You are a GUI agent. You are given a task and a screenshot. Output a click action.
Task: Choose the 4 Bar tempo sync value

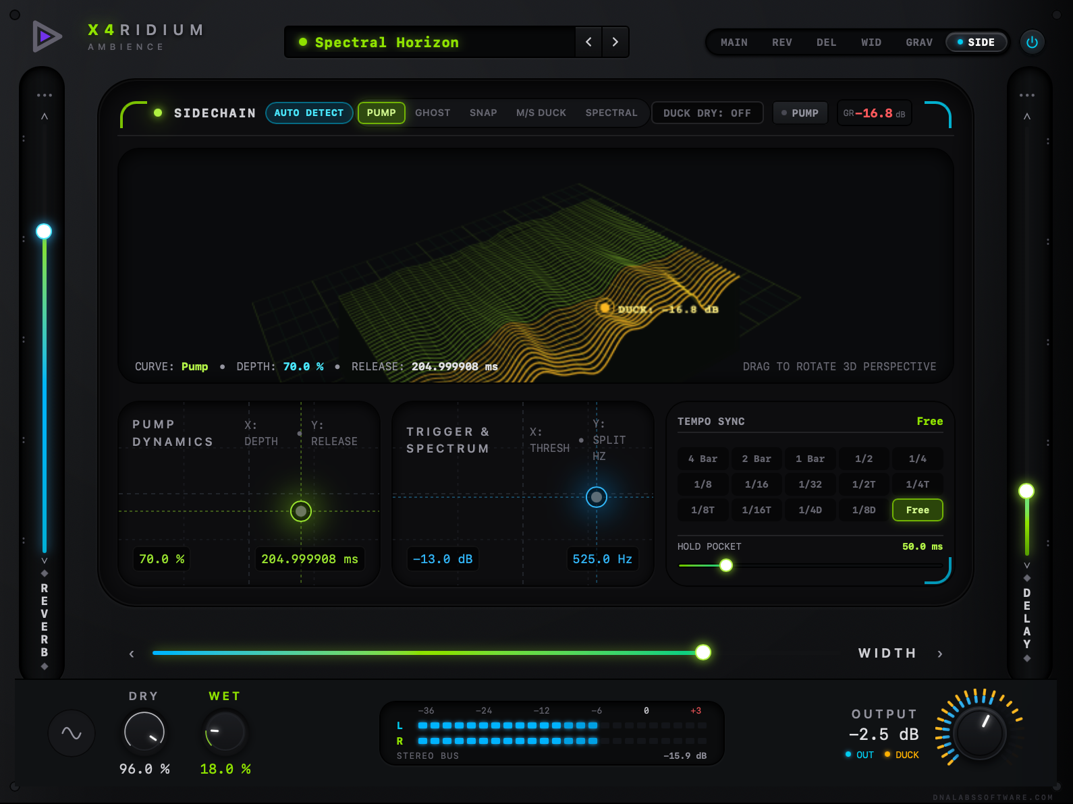pyautogui.click(x=703, y=459)
